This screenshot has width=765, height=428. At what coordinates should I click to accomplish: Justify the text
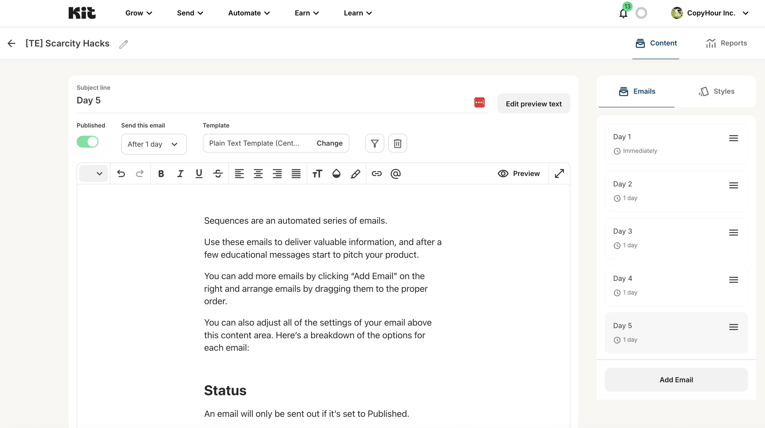coord(296,174)
